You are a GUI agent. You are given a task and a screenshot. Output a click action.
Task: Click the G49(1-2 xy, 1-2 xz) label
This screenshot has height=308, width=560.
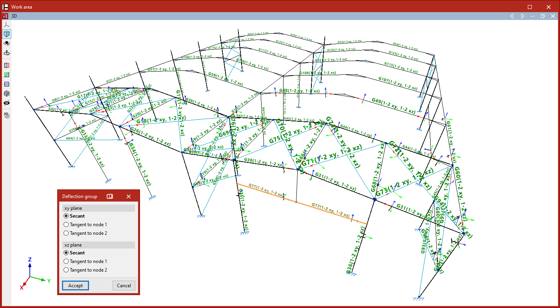point(393,106)
